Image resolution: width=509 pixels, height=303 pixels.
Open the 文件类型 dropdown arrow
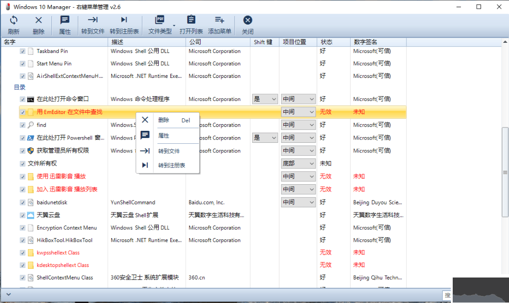tap(174, 25)
